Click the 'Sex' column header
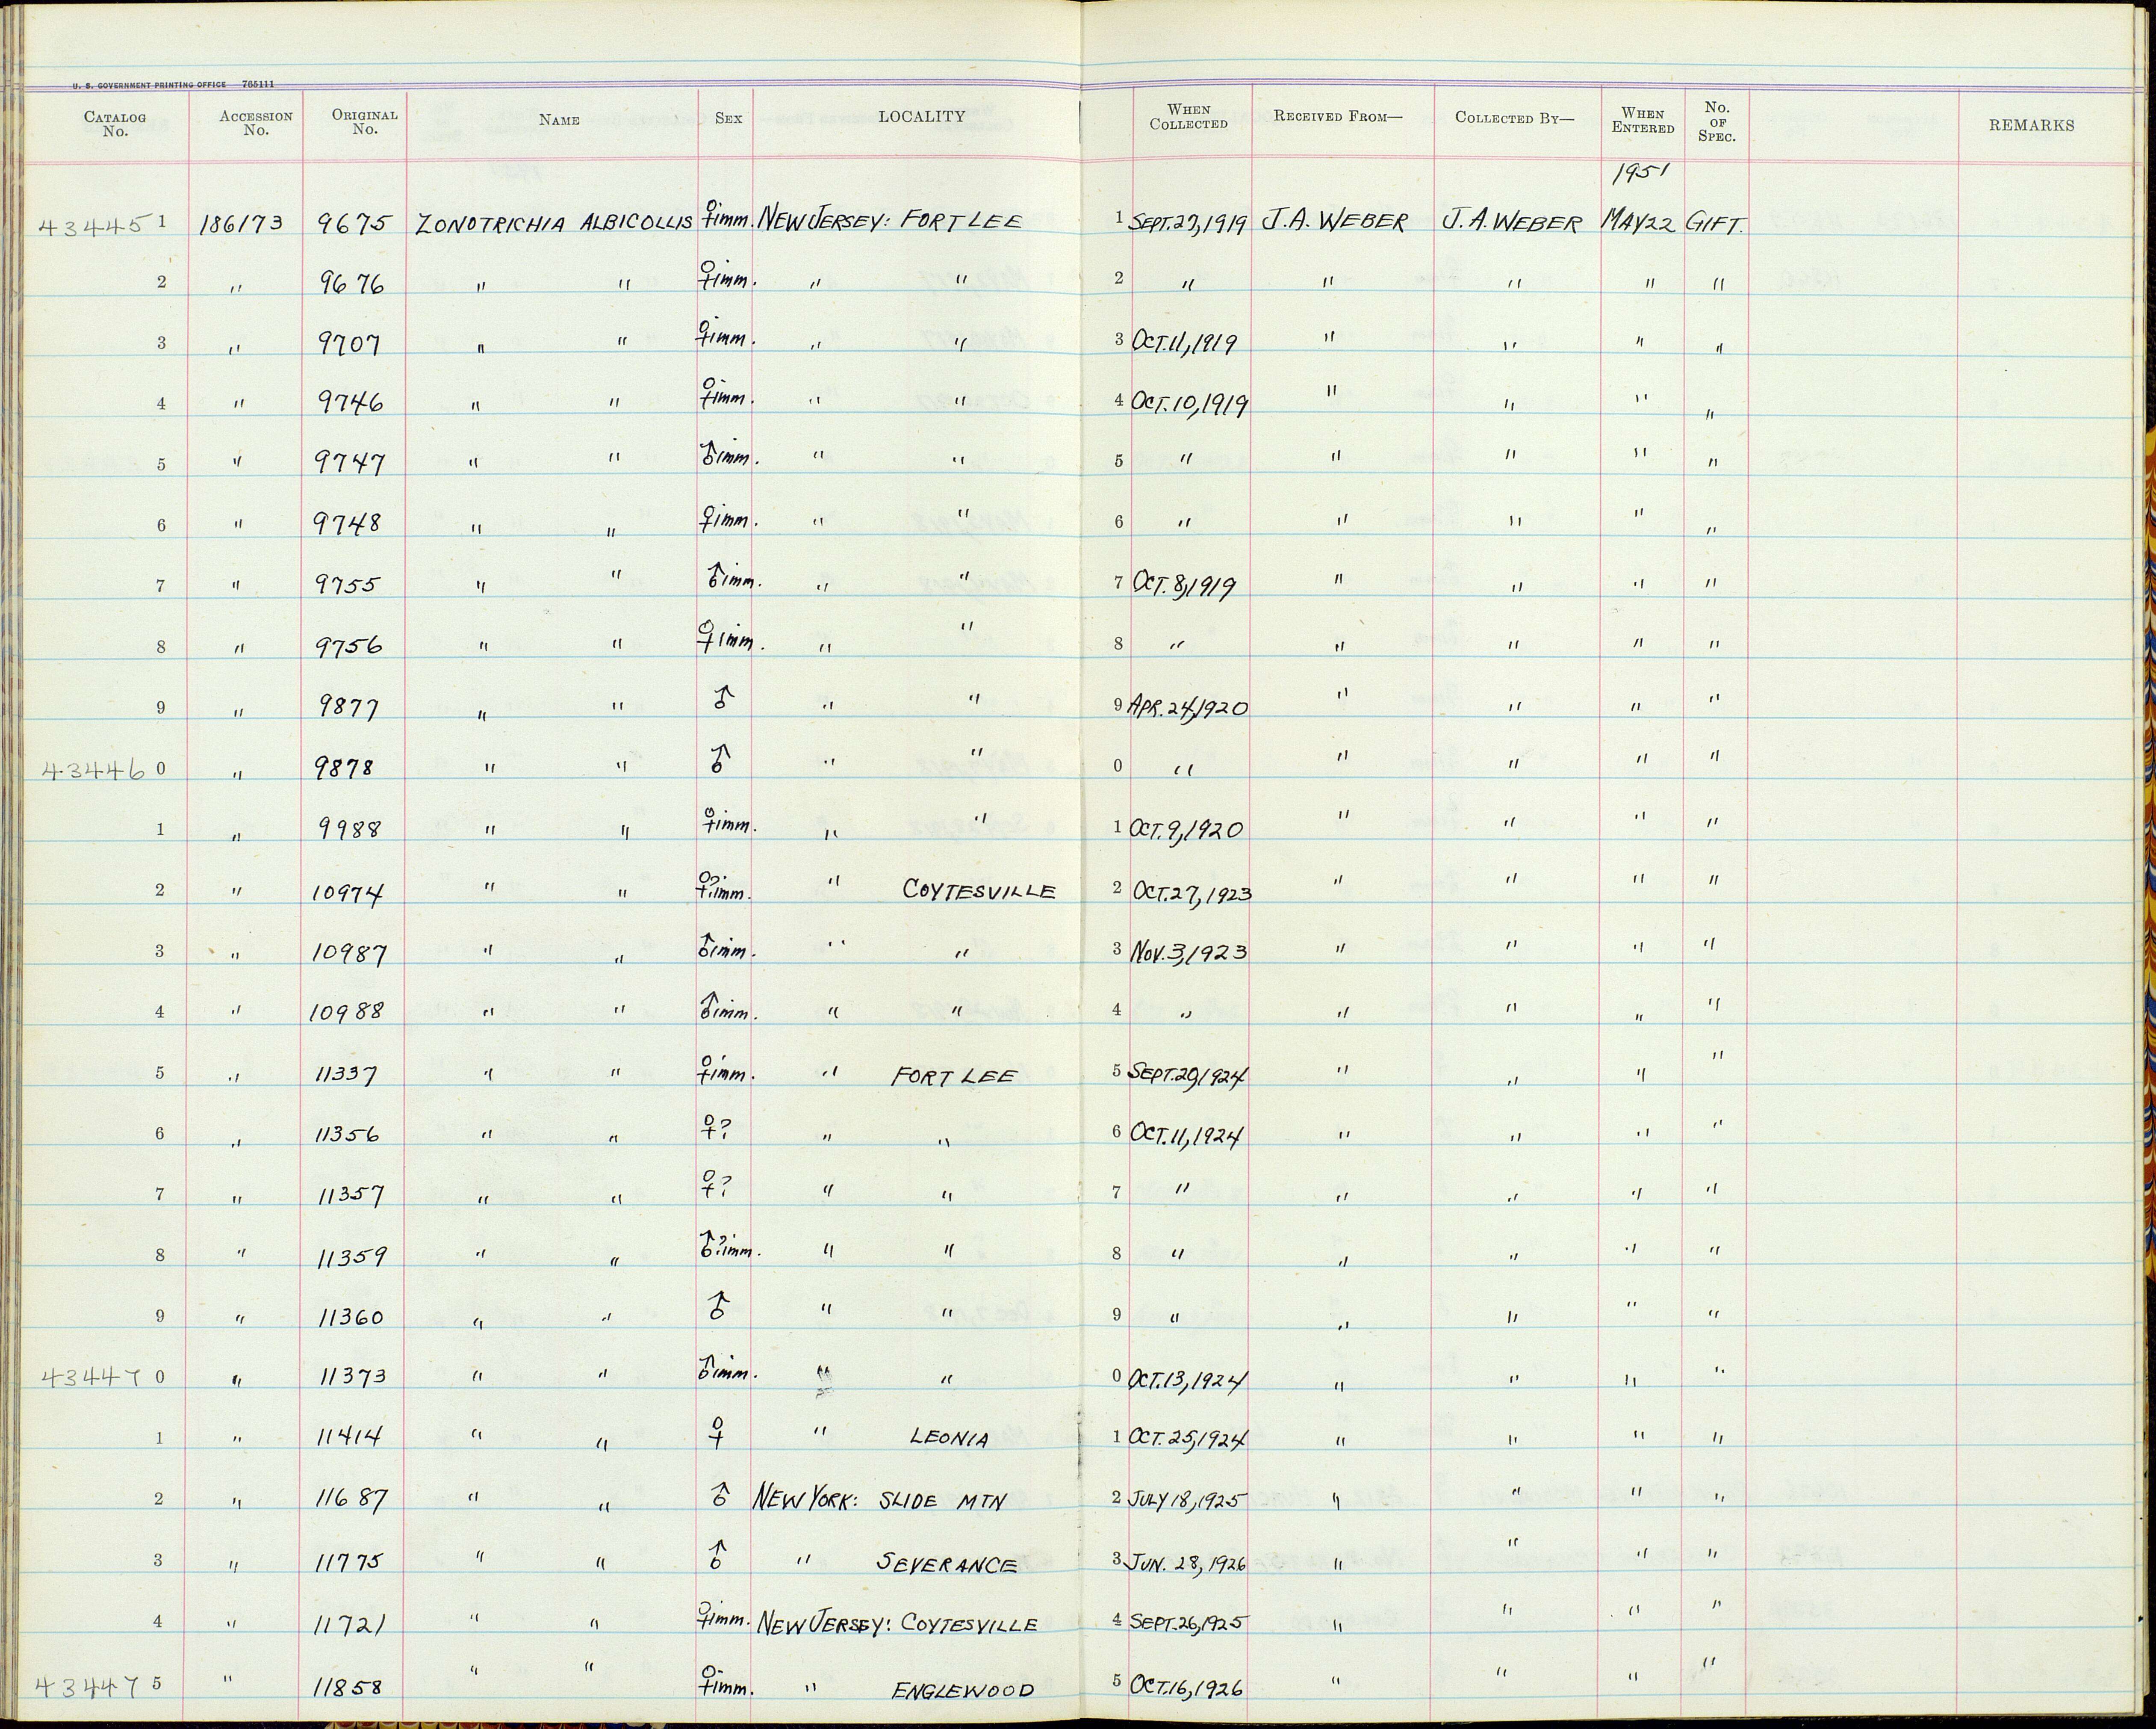2156x1729 pixels. click(x=729, y=118)
